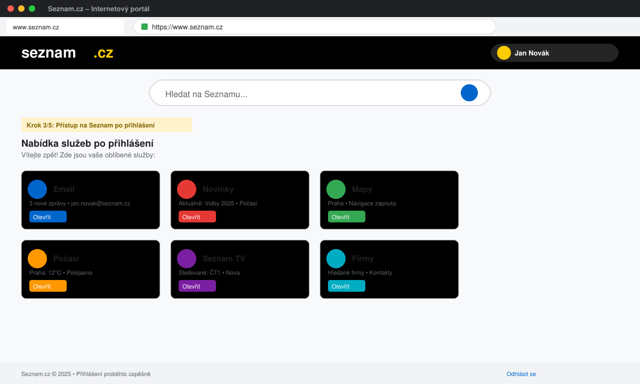Click 'Aktuálně: Volby 2025 • Počasí' text
The height and width of the screenshot is (384, 640).
[218, 203]
